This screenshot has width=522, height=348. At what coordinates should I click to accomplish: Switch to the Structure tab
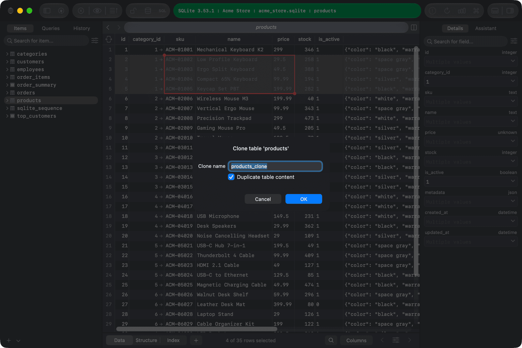(x=146, y=340)
